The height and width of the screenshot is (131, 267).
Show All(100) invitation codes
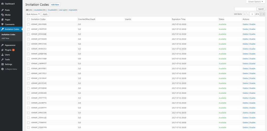pyautogui.click(x=29, y=10)
